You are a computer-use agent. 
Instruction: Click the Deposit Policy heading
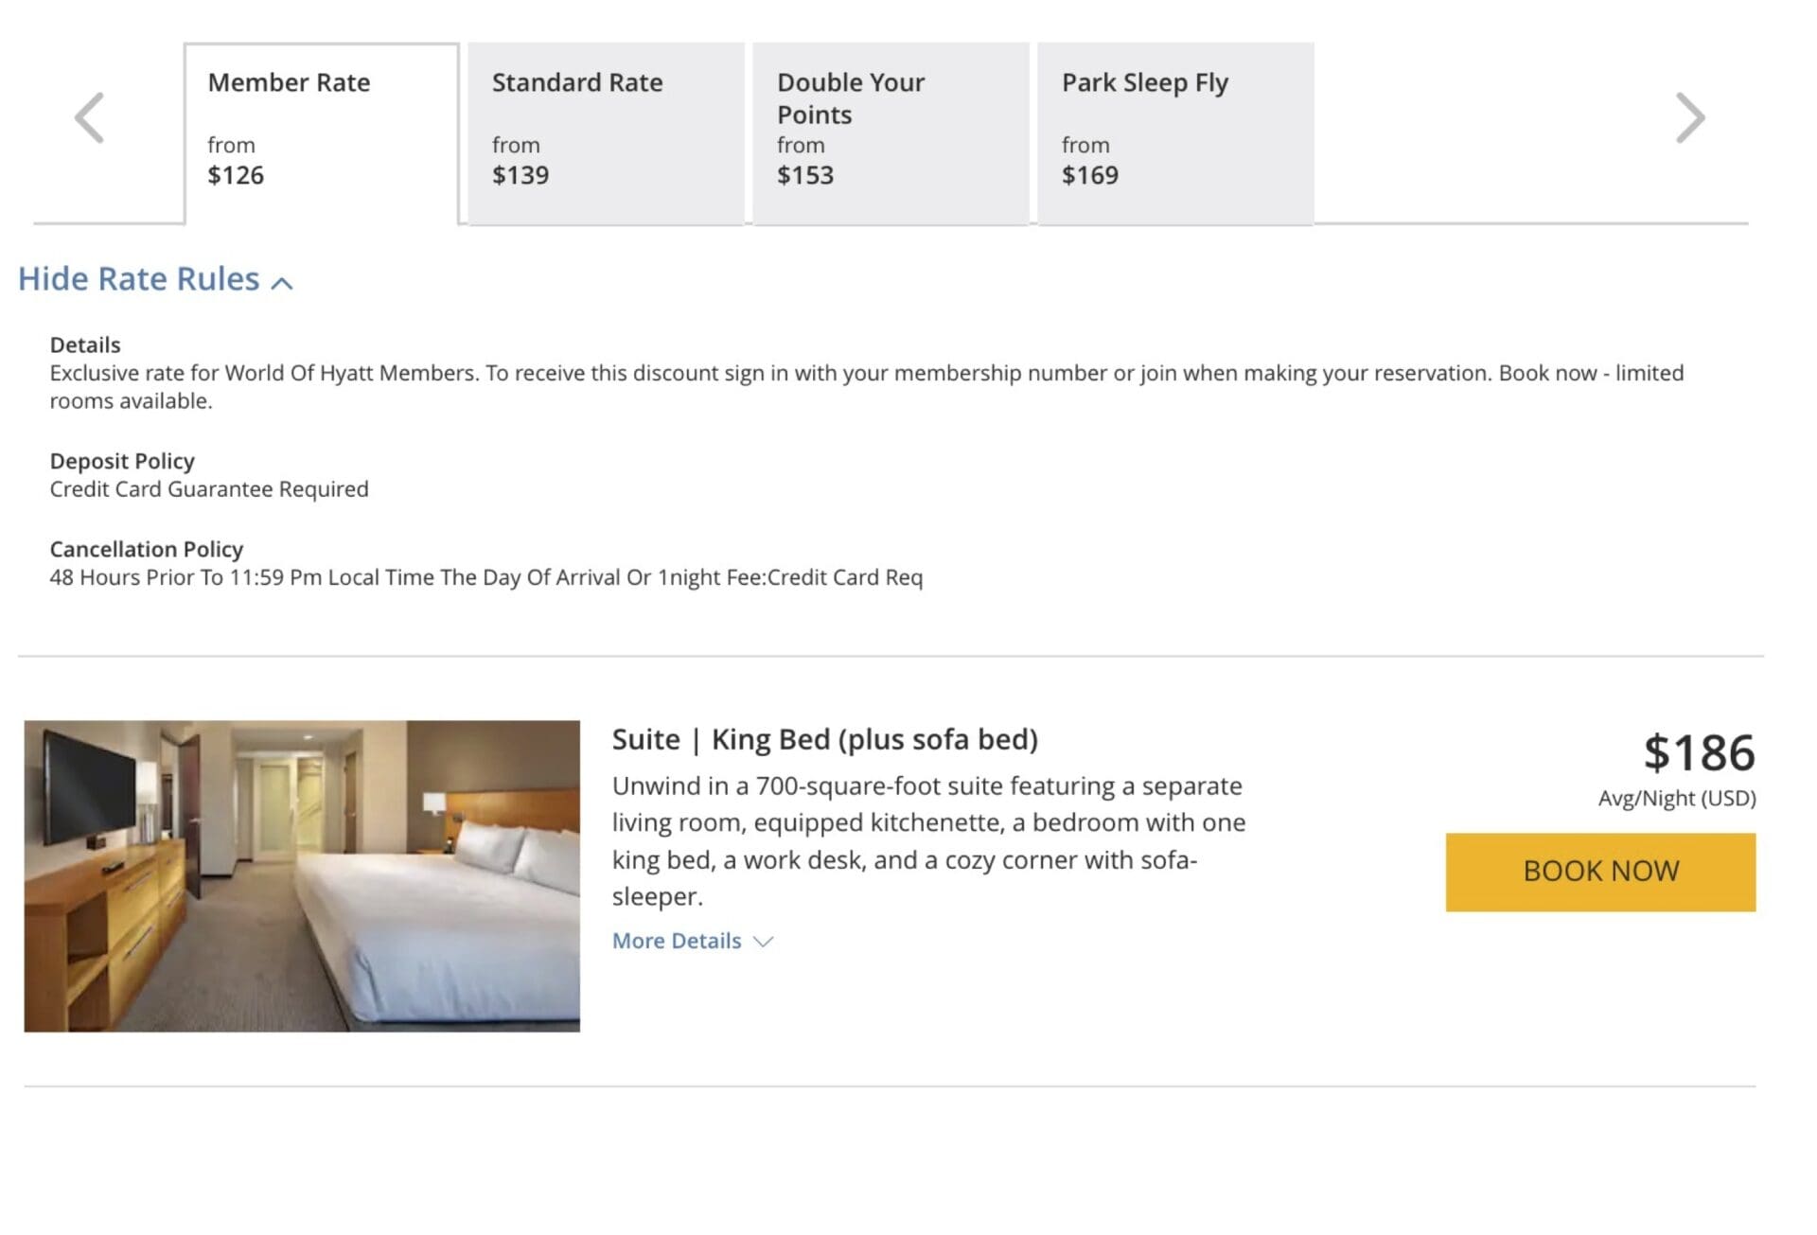[122, 461]
